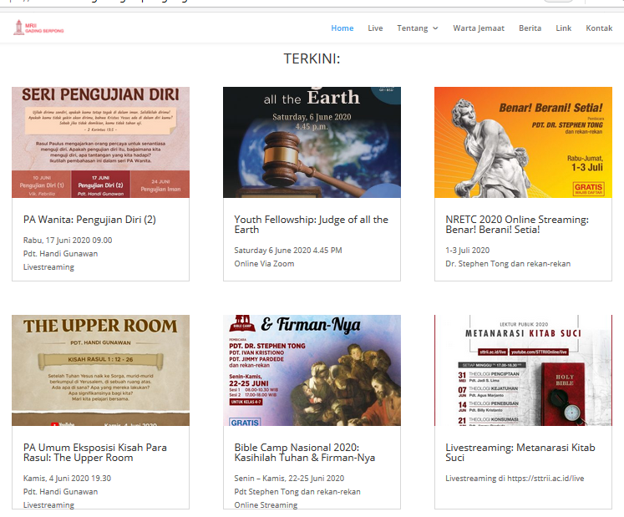Go to the Kontak page
Viewport: 624px width, 517px height.
[x=599, y=28]
